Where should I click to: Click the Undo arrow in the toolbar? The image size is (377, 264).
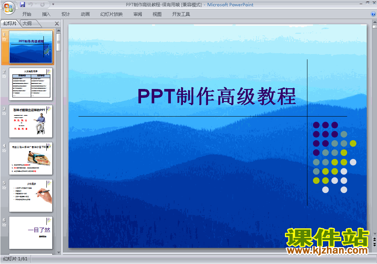30,4
